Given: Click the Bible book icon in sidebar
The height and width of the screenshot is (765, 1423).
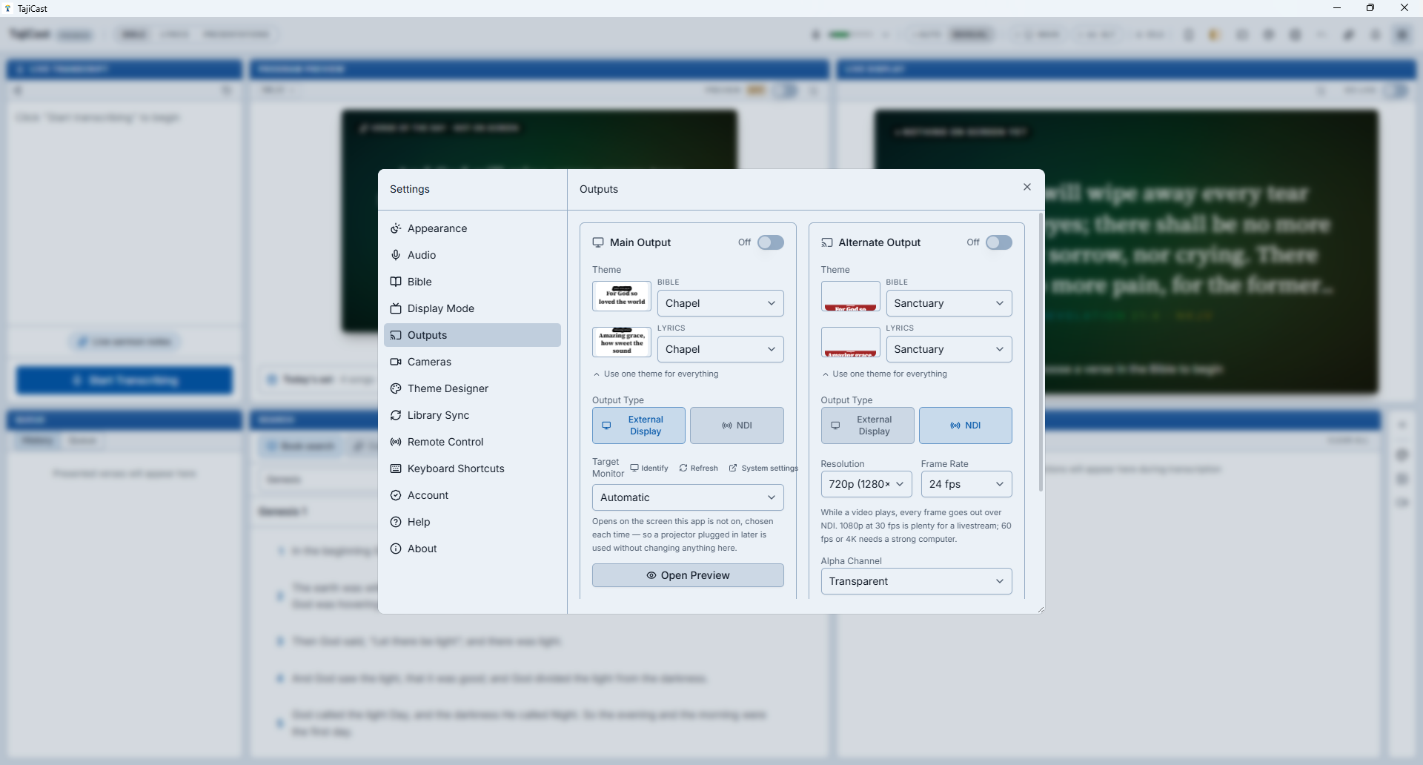Looking at the screenshot, I should 396,282.
